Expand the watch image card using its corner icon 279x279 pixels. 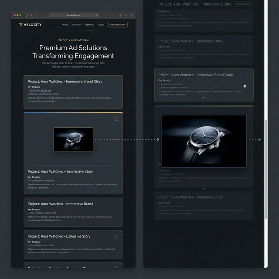click(x=116, y=118)
